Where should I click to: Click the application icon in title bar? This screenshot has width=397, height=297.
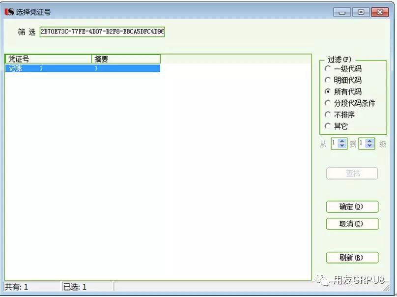[9, 12]
